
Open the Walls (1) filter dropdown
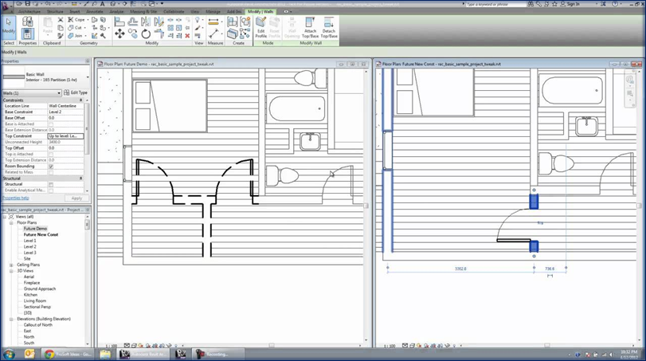tap(32, 93)
